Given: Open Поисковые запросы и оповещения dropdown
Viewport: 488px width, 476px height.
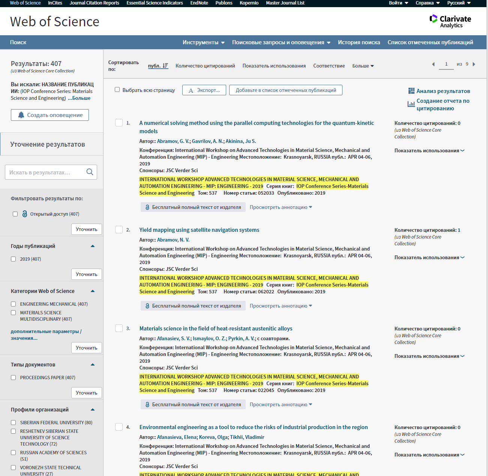Looking at the screenshot, I should point(281,42).
